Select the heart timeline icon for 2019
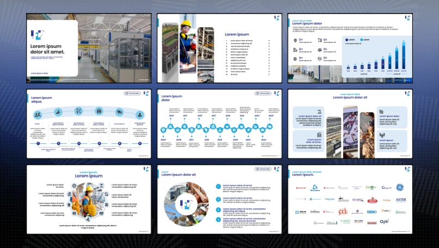The height and width of the screenshot is (248, 439). (x=227, y=126)
